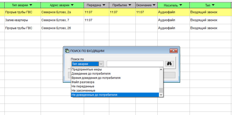Image resolution: width=232 pixels, height=115 pixels.
Task: Click the search text input field
Action: coord(135,64)
